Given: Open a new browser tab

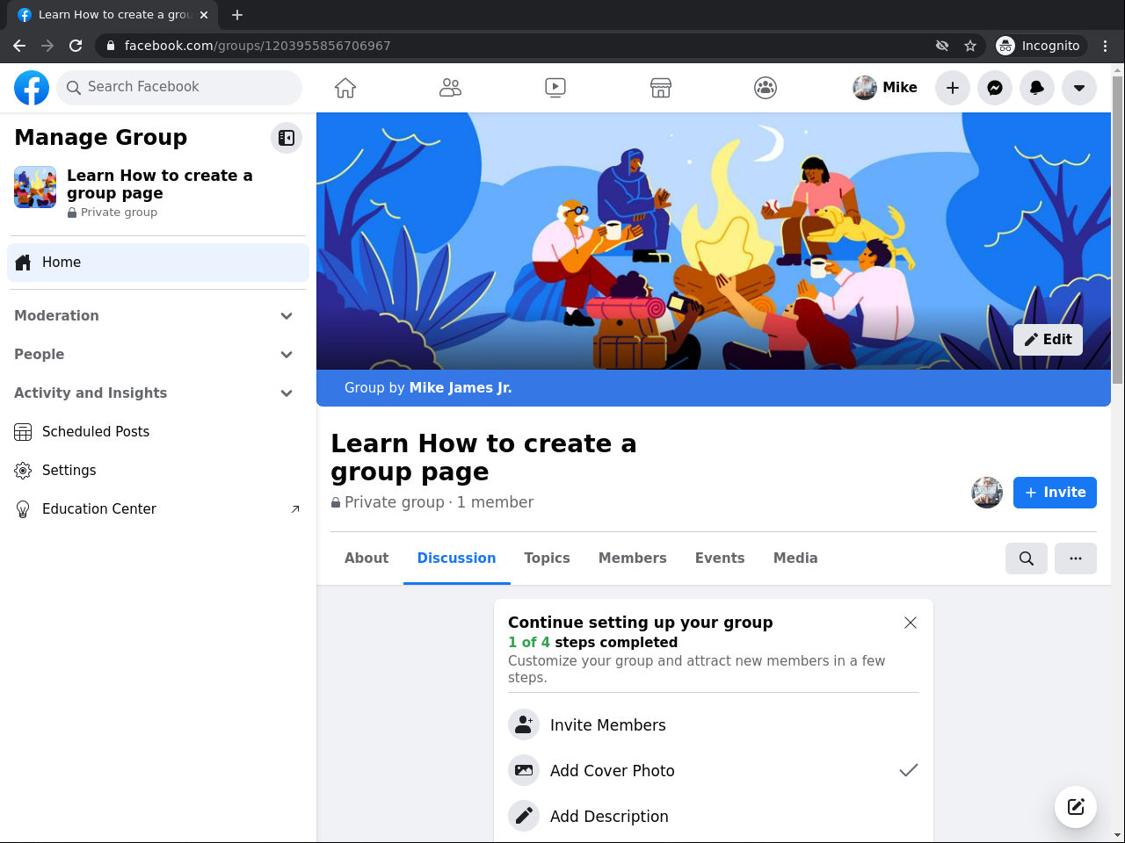Looking at the screenshot, I should coord(237,15).
